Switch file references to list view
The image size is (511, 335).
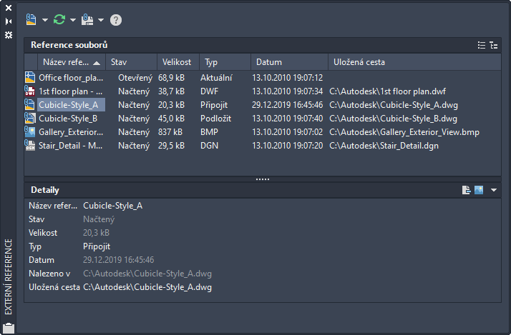coord(482,45)
